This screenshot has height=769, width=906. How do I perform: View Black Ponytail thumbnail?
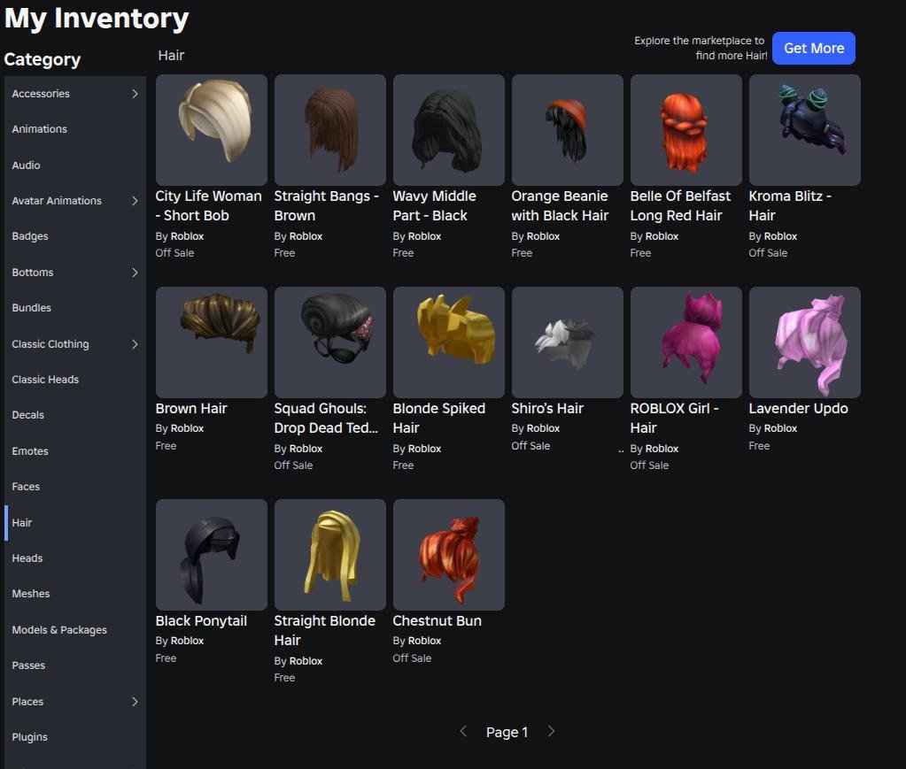212,555
